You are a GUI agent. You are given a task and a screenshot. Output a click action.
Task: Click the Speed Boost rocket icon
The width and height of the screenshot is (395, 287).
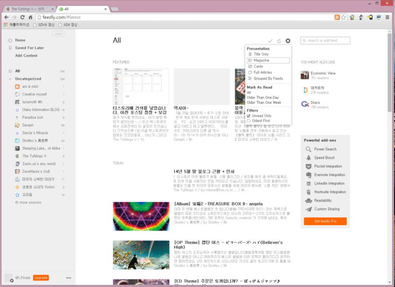309,158
